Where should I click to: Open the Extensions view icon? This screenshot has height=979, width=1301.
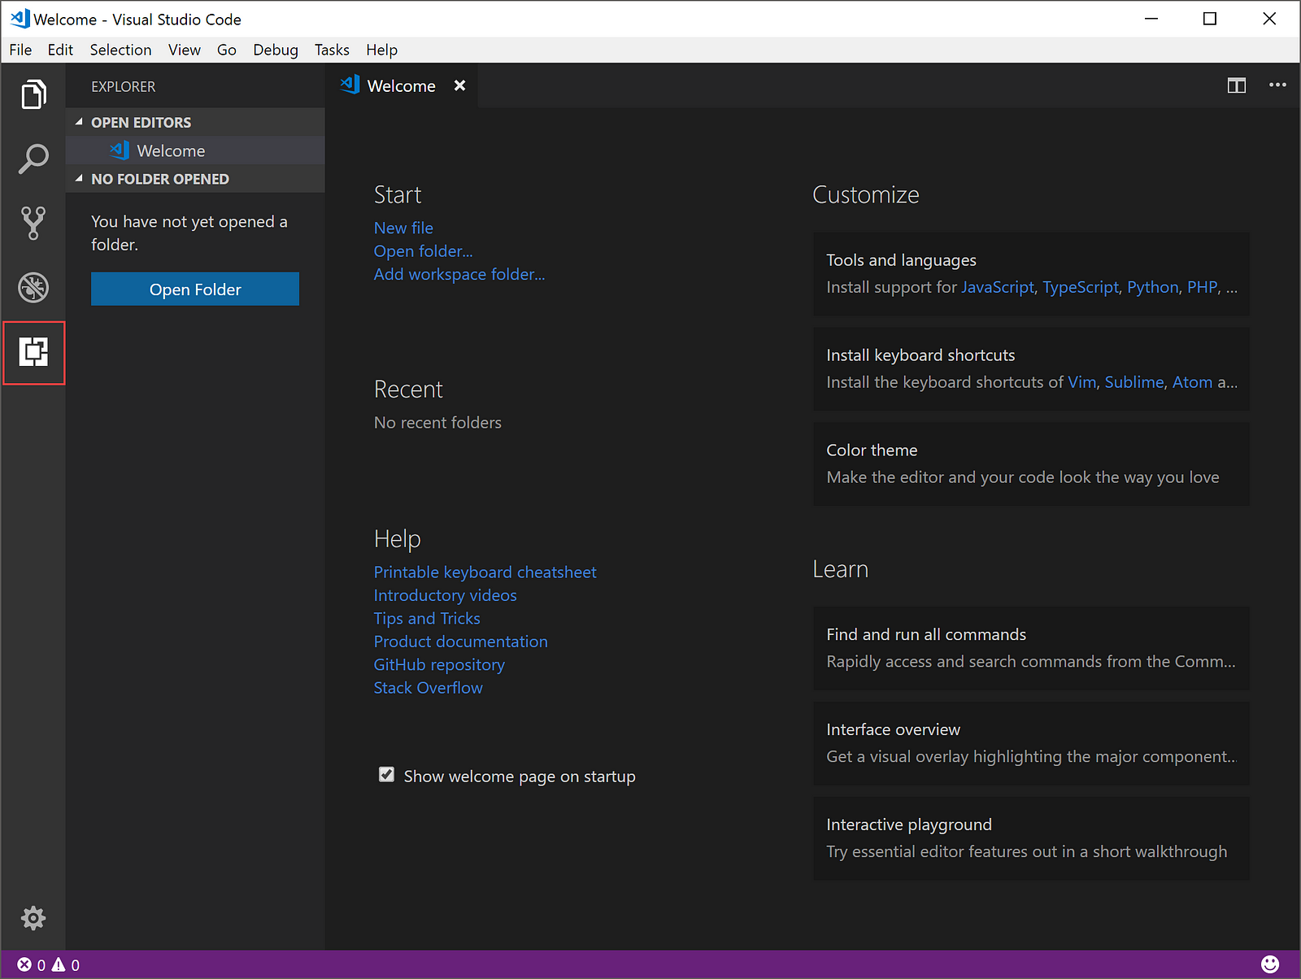pyautogui.click(x=33, y=352)
